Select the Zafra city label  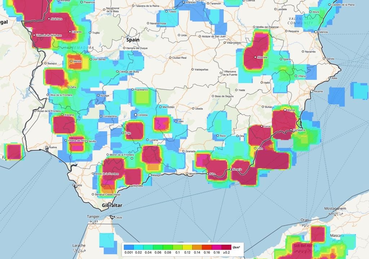coord(73,87)
